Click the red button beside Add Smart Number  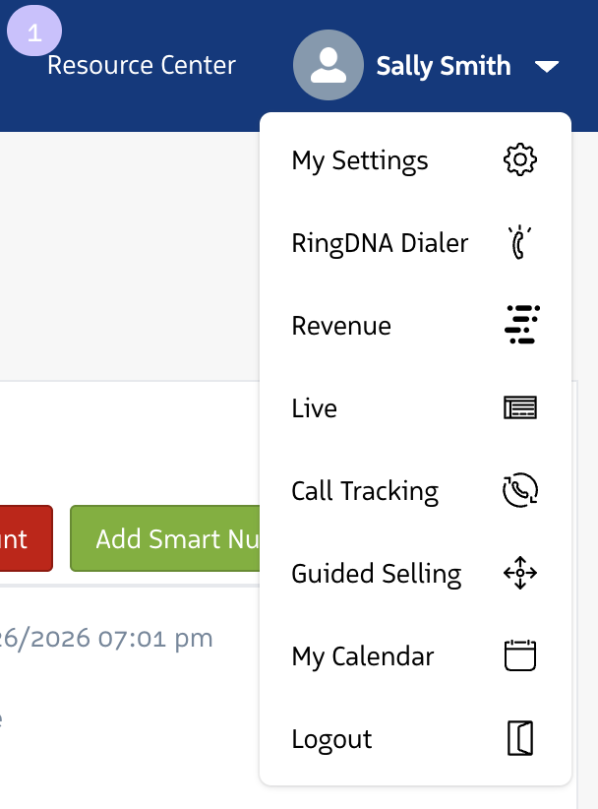tap(22, 538)
